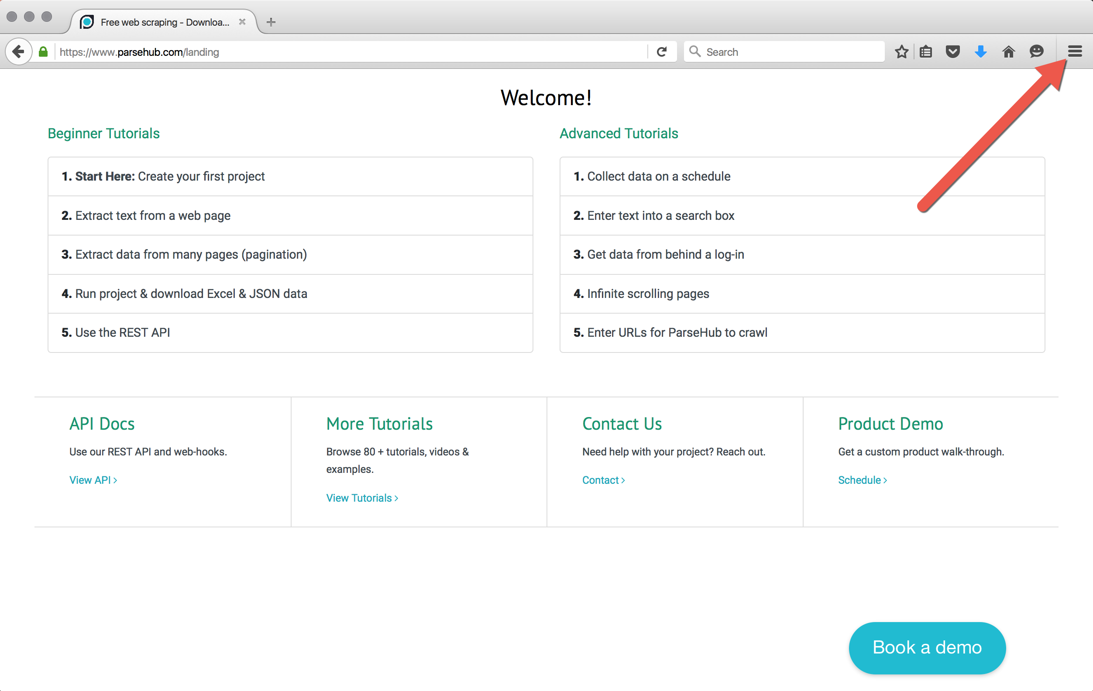This screenshot has height=691, width=1093.
Task: Click the More Tutorials heading
Action: click(x=379, y=424)
